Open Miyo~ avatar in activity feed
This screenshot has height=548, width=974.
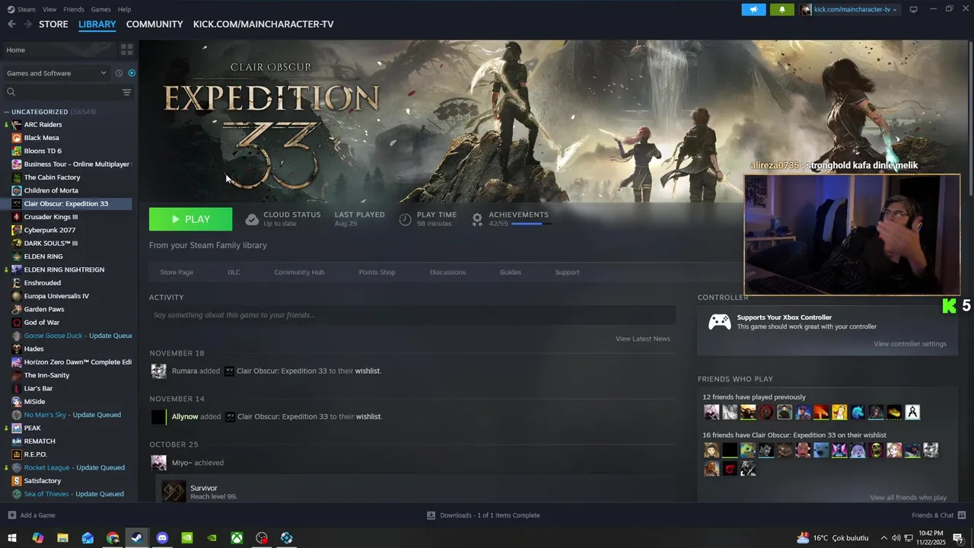coord(158,463)
